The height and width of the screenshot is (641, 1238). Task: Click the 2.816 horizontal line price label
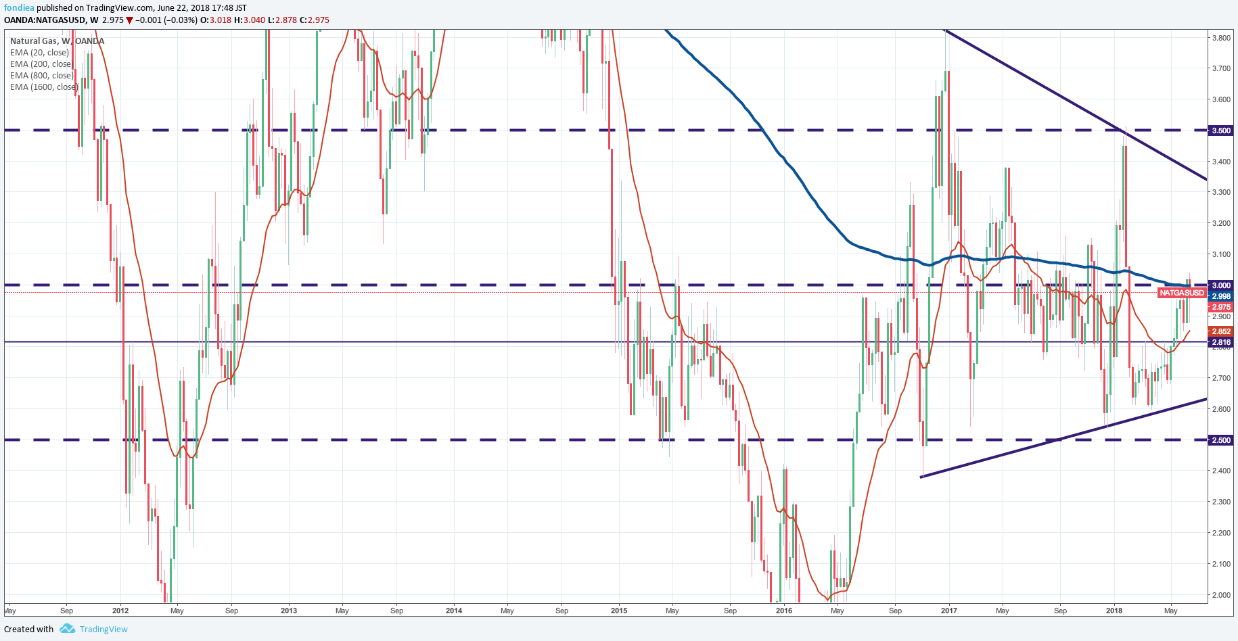click(x=1220, y=343)
